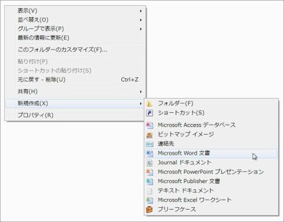Click the bitmap image icon

pos(150,135)
